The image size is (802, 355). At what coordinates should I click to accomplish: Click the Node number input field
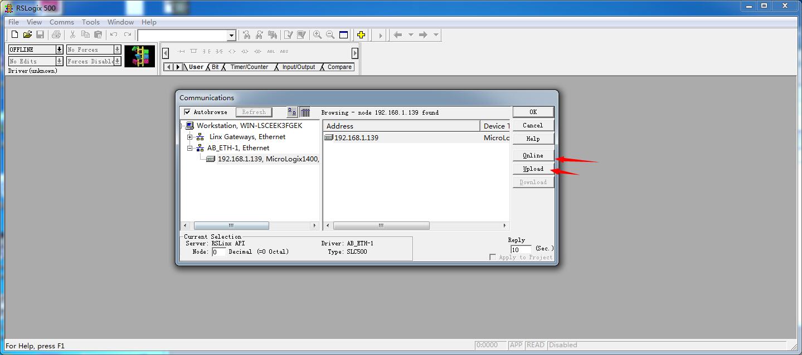[x=218, y=252]
